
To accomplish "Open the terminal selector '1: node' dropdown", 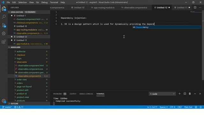I will pos(162,94).
